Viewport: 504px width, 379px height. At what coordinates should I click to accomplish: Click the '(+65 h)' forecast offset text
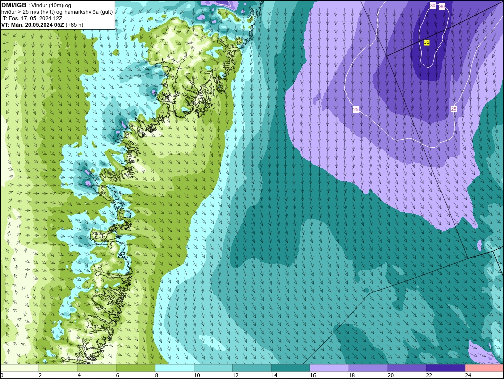tap(74, 25)
